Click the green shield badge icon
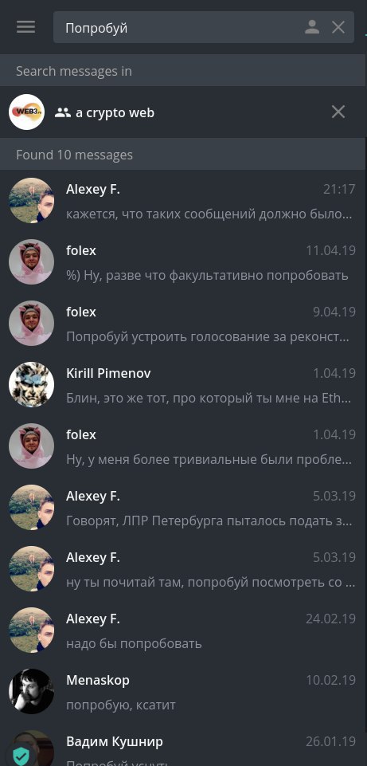 tap(20, 756)
